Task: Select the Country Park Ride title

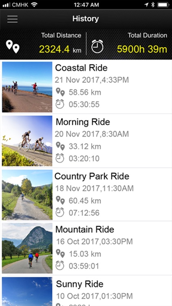Action: click(x=92, y=176)
